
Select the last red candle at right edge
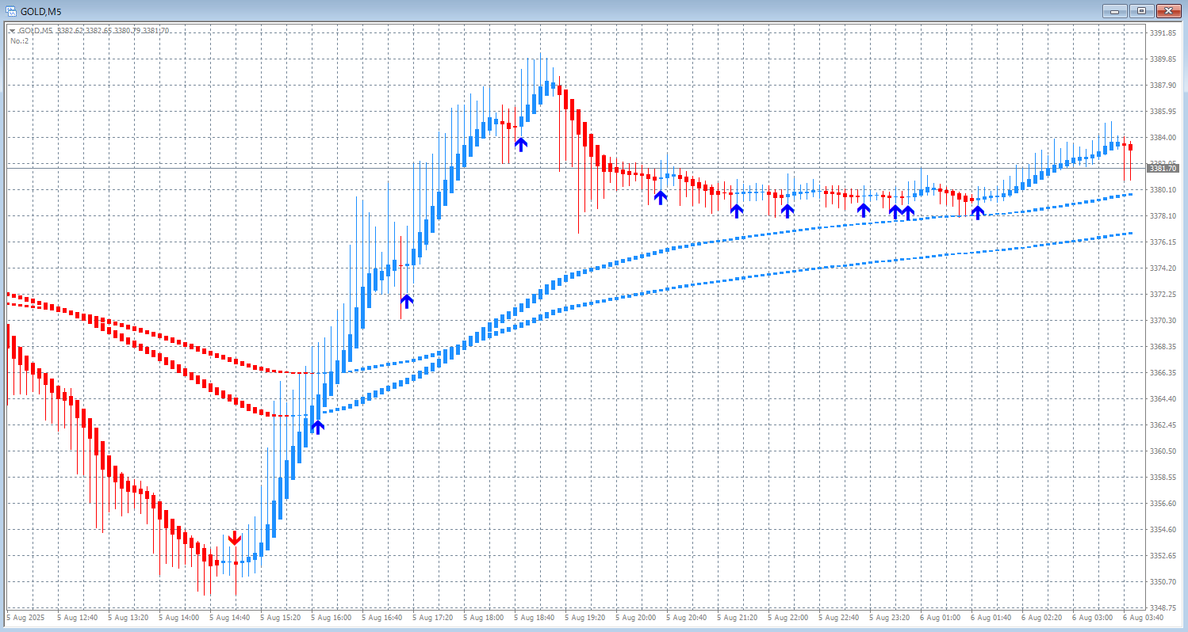(1130, 147)
